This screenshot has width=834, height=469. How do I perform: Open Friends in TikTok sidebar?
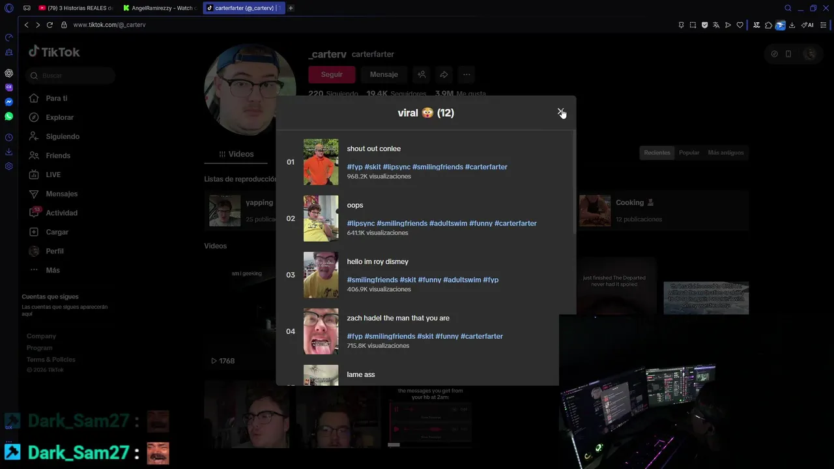click(x=58, y=156)
